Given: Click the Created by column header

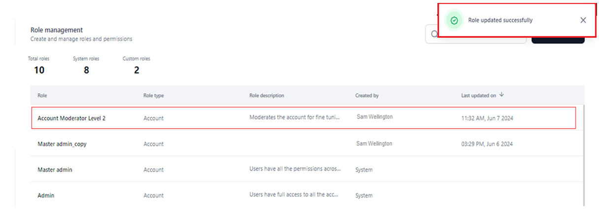Looking at the screenshot, I should [366, 96].
